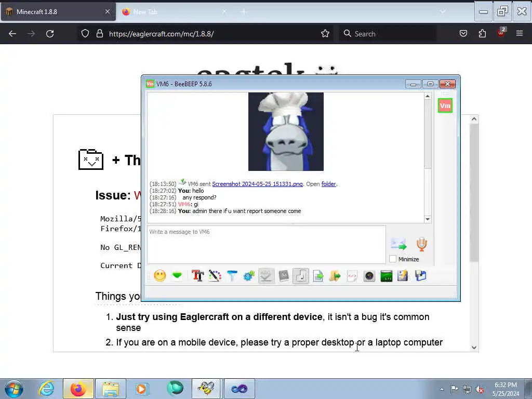Enable the Minimize checkbox
This screenshot has height=399, width=532.
tap(393, 259)
